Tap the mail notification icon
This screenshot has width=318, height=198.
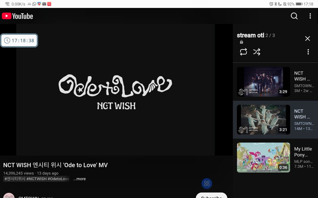tap(44, 4)
